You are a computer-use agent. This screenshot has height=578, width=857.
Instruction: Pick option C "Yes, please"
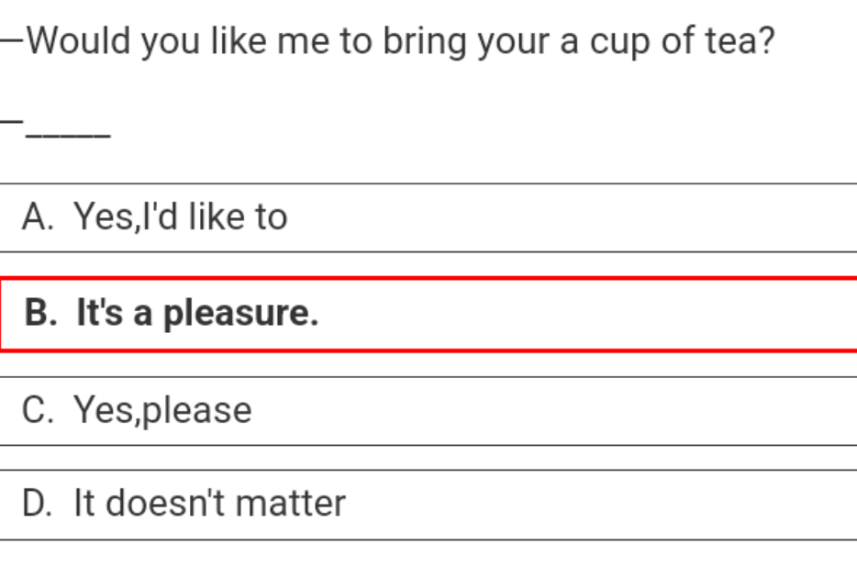[428, 410]
